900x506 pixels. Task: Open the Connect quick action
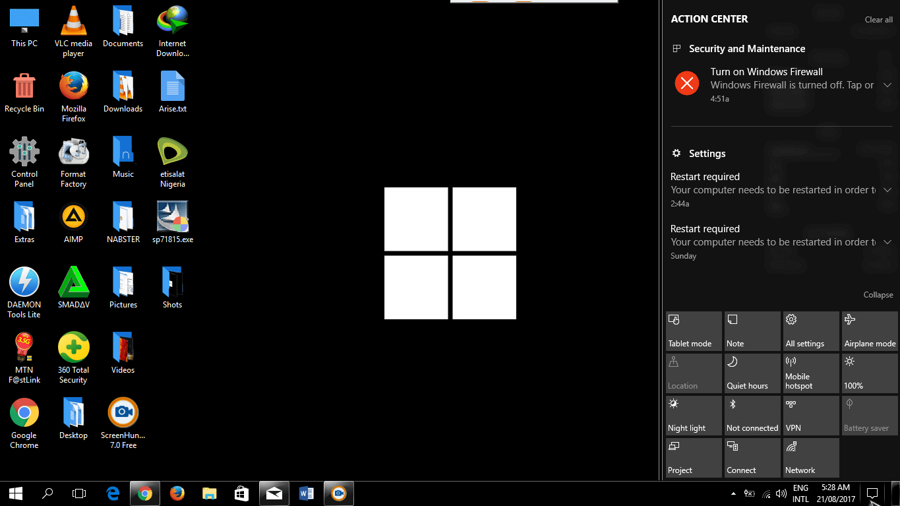[752, 458]
